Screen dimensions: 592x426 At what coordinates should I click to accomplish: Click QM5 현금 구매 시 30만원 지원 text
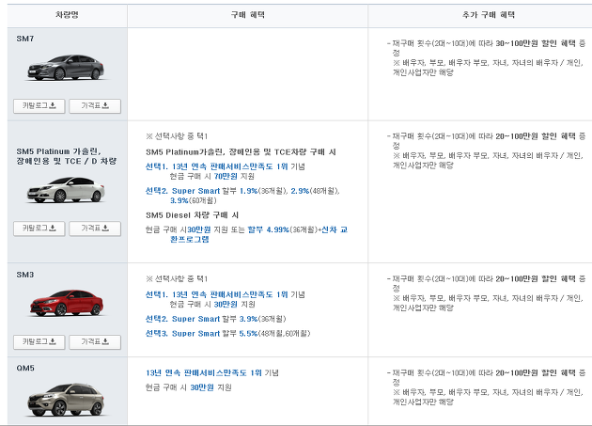pos(188,387)
